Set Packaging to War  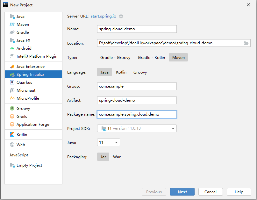[117, 157]
